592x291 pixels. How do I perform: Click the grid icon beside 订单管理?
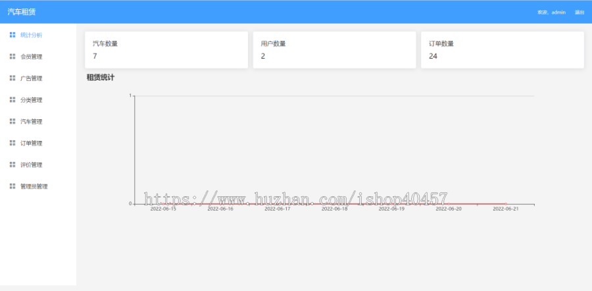point(12,143)
